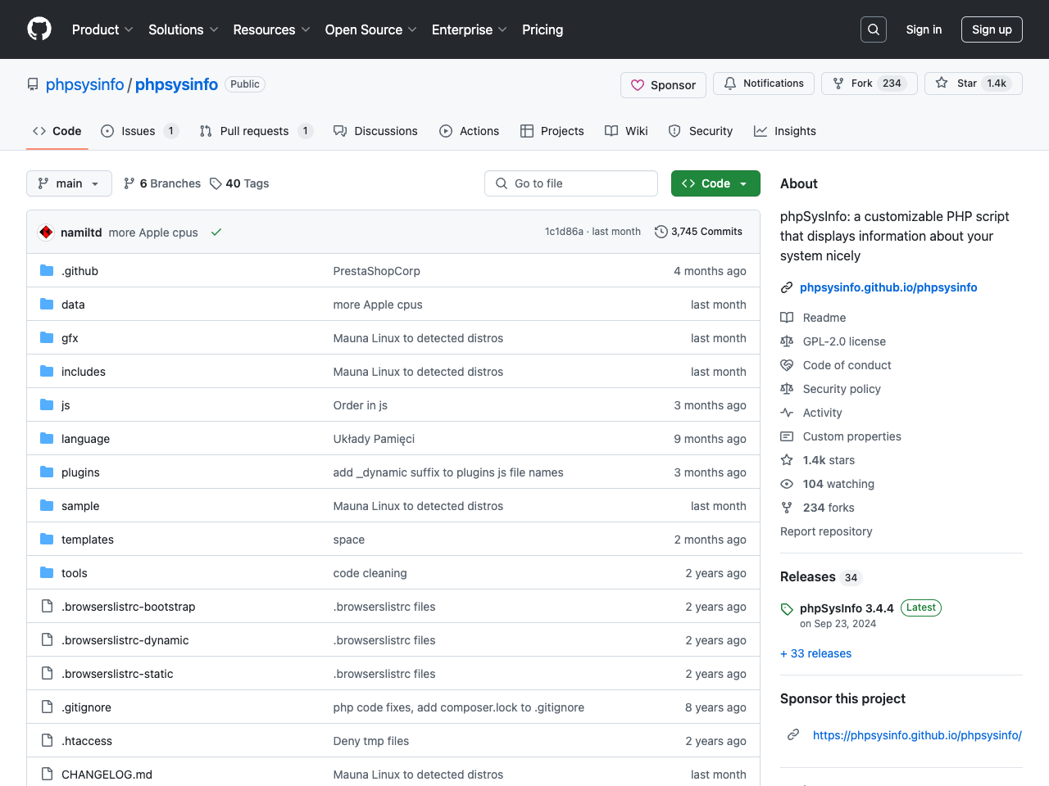Click the Sign in link
This screenshot has height=786, width=1049.
924,29
